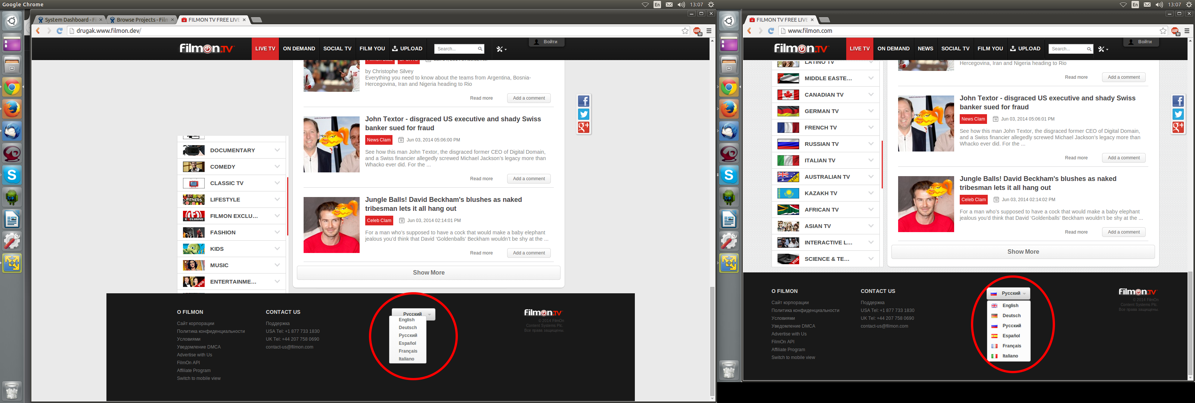
Task: Click the Twitter share icon in the right window
Action: (x=1178, y=114)
